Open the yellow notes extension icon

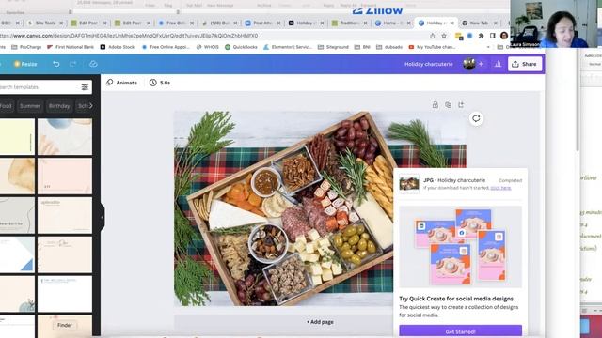point(459,36)
